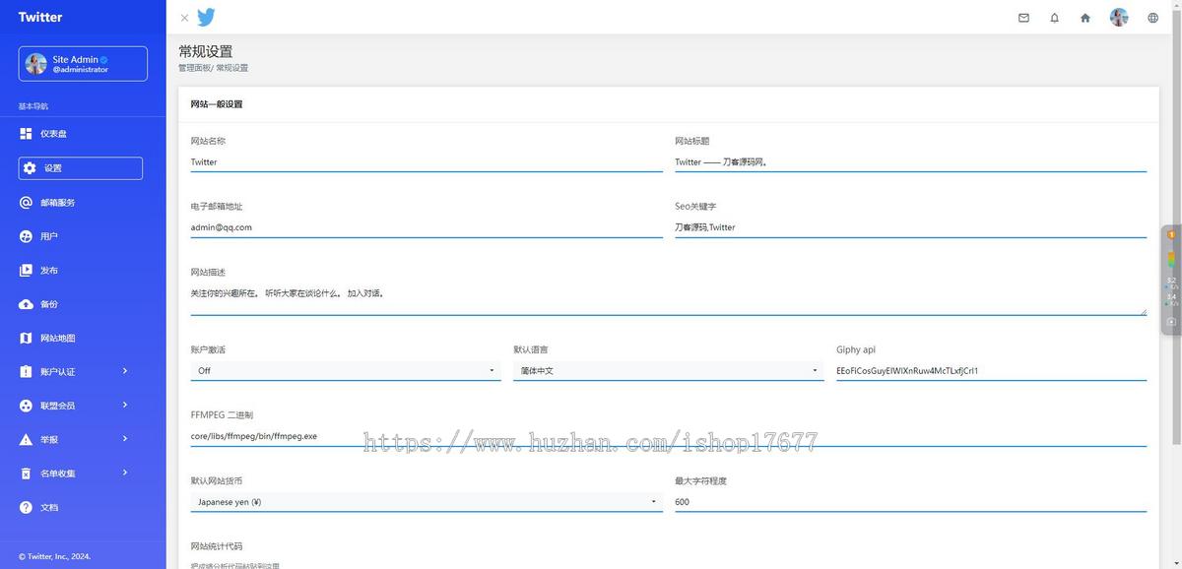This screenshot has width=1182, height=569.
Task: Click the 网站描述 textarea
Action: [669, 299]
